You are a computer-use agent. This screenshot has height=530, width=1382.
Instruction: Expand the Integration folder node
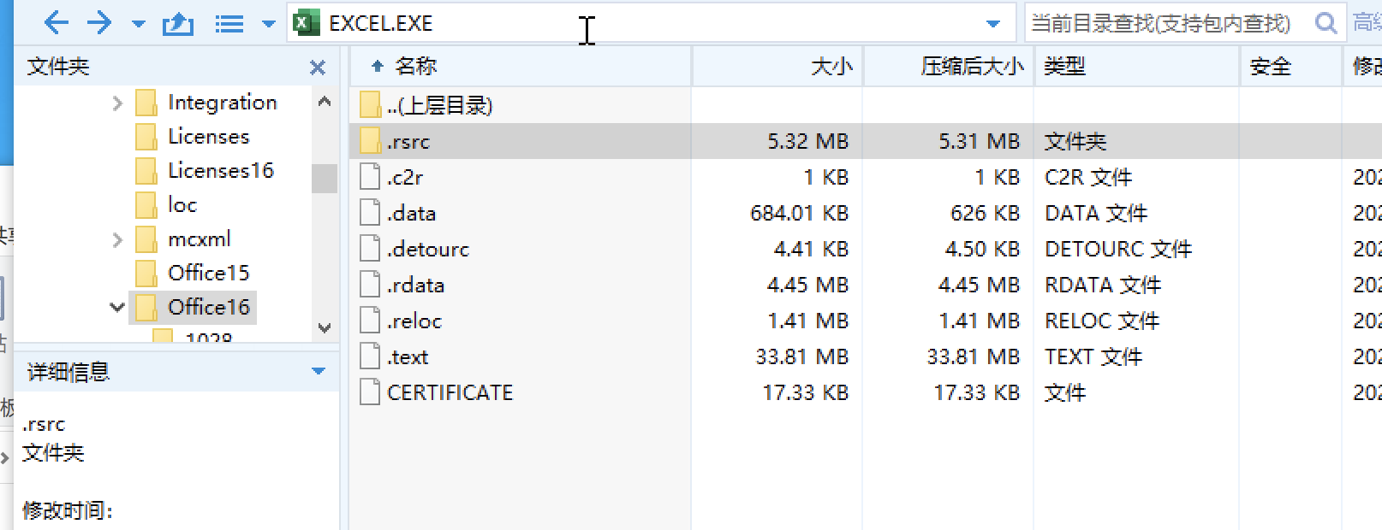tap(117, 103)
